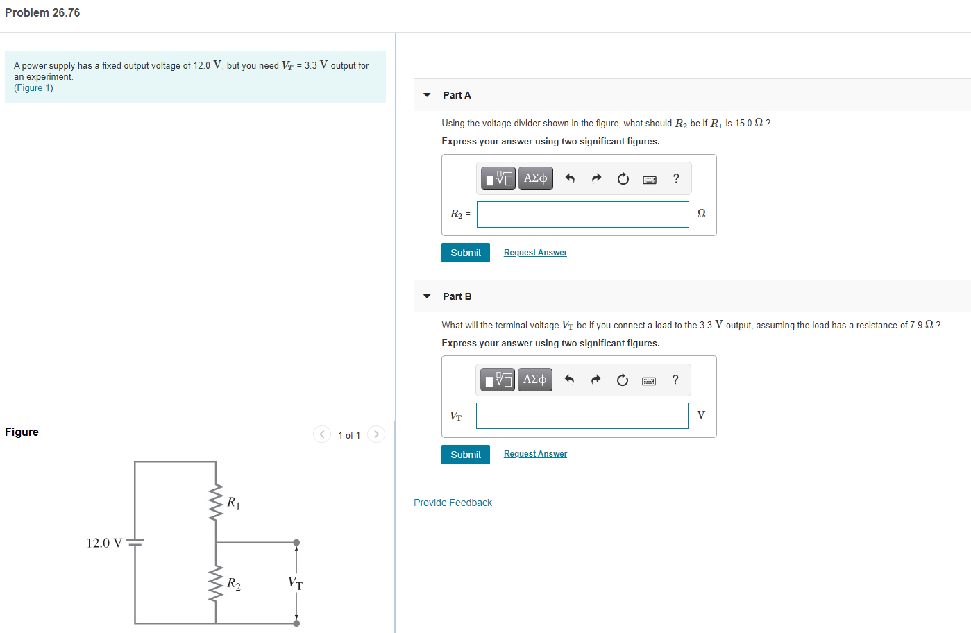This screenshot has width=971, height=633.
Task: Click the VT label in the figure
Action: 296,583
